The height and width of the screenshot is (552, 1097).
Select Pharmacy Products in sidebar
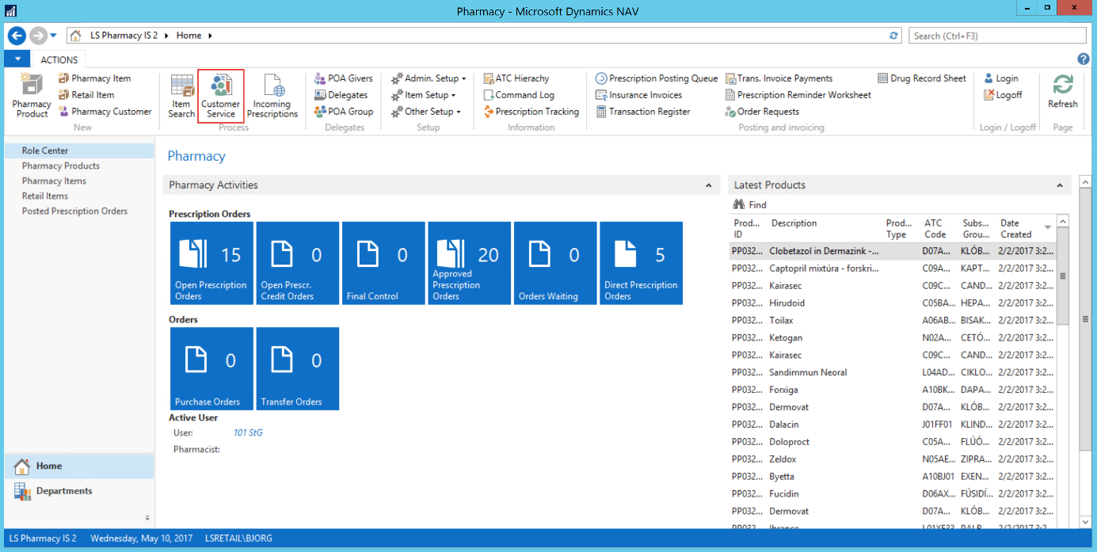click(x=61, y=166)
